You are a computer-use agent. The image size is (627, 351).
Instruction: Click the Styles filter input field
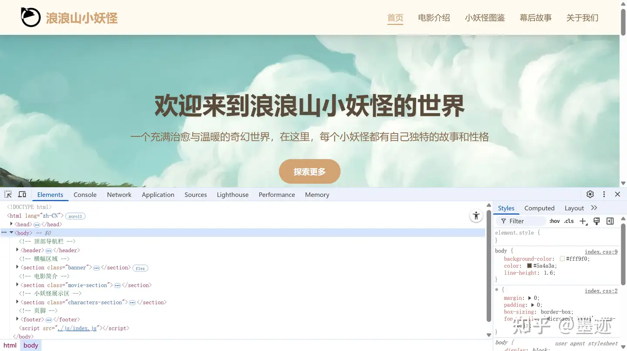tap(521, 221)
